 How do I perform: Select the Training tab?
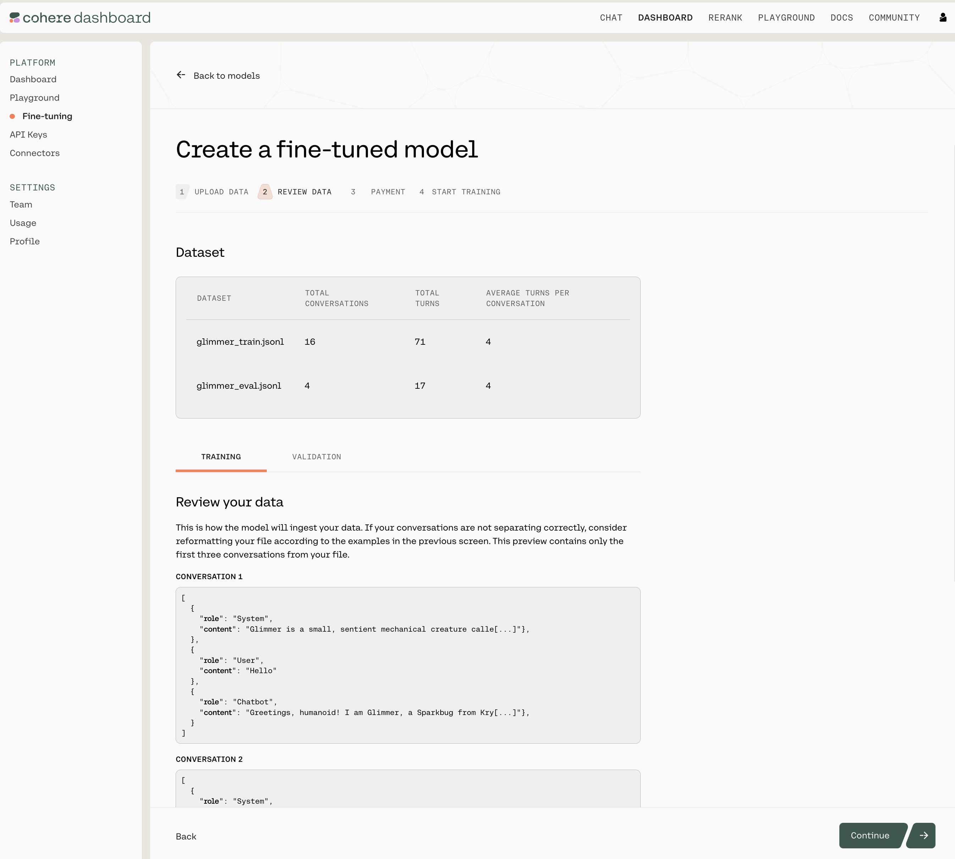[221, 456]
